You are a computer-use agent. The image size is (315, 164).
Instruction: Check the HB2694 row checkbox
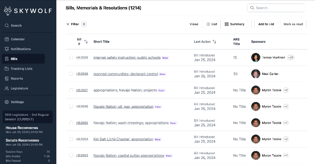tap(71, 139)
